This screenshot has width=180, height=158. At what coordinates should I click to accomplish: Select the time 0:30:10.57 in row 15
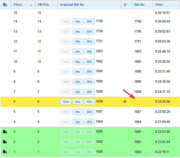click(x=162, y=13)
